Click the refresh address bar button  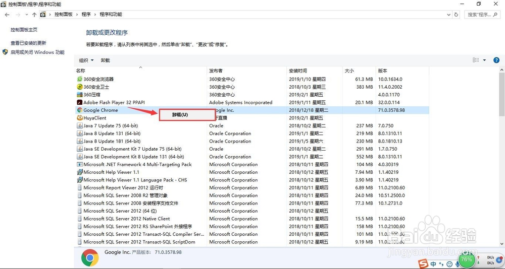[456, 15]
